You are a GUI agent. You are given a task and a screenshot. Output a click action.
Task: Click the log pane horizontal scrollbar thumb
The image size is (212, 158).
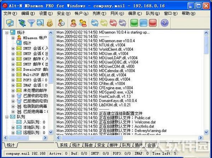tap(92, 138)
